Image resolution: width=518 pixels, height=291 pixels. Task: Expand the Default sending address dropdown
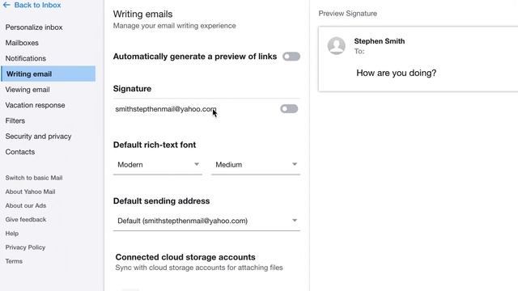coord(206,221)
